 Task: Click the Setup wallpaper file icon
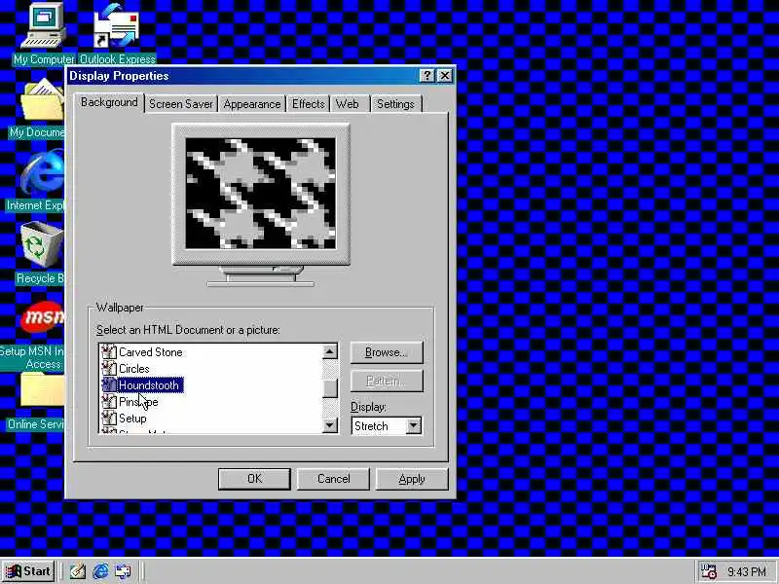click(x=108, y=419)
